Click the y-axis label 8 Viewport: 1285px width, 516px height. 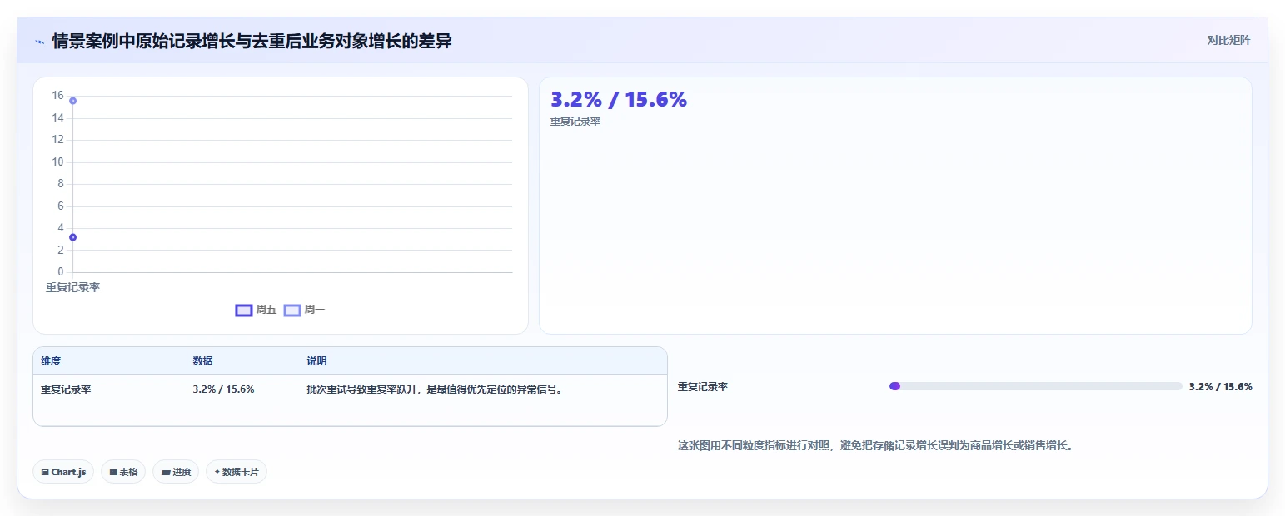[60, 184]
